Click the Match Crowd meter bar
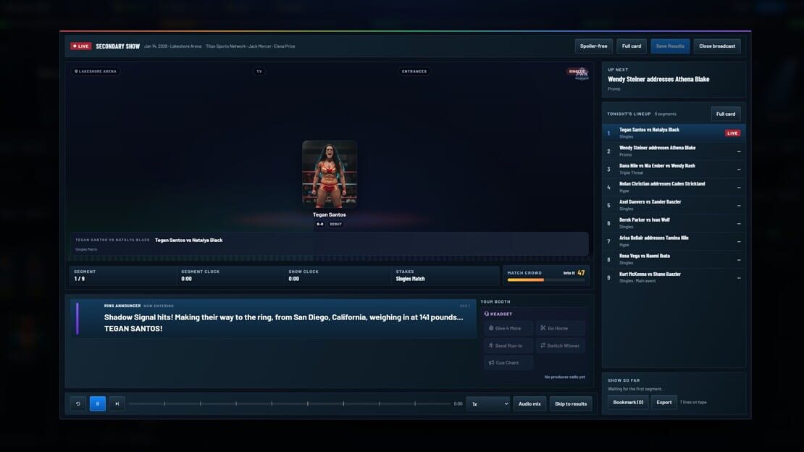Viewport: 804px width, 452px height. point(545,280)
